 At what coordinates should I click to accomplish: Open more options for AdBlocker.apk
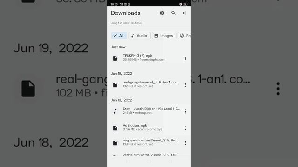pos(185,128)
